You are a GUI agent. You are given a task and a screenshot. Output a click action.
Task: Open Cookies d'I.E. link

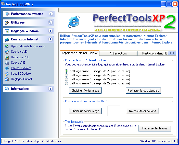tap(19, 52)
